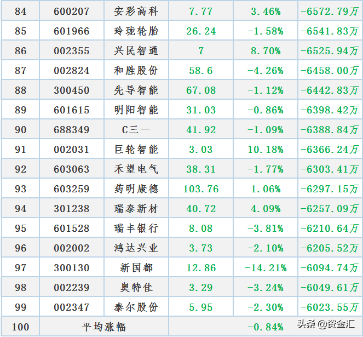The width and height of the screenshot is (363, 337).
Task: Click stock code 603259
Action: pyautogui.click(x=72, y=189)
